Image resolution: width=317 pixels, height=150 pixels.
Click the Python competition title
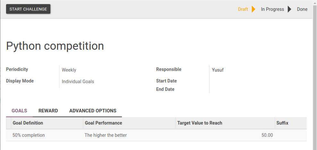(x=55, y=46)
